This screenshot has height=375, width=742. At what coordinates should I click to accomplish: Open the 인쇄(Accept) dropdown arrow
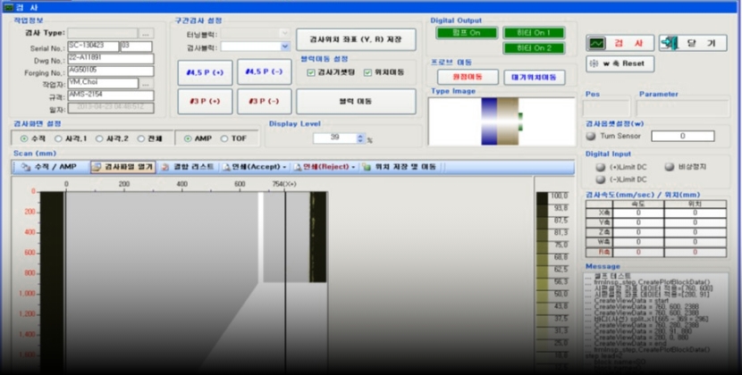(284, 167)
